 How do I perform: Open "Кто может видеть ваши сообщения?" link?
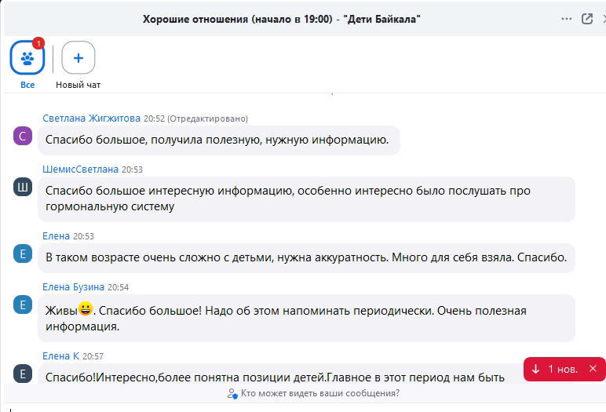[320, 393]
